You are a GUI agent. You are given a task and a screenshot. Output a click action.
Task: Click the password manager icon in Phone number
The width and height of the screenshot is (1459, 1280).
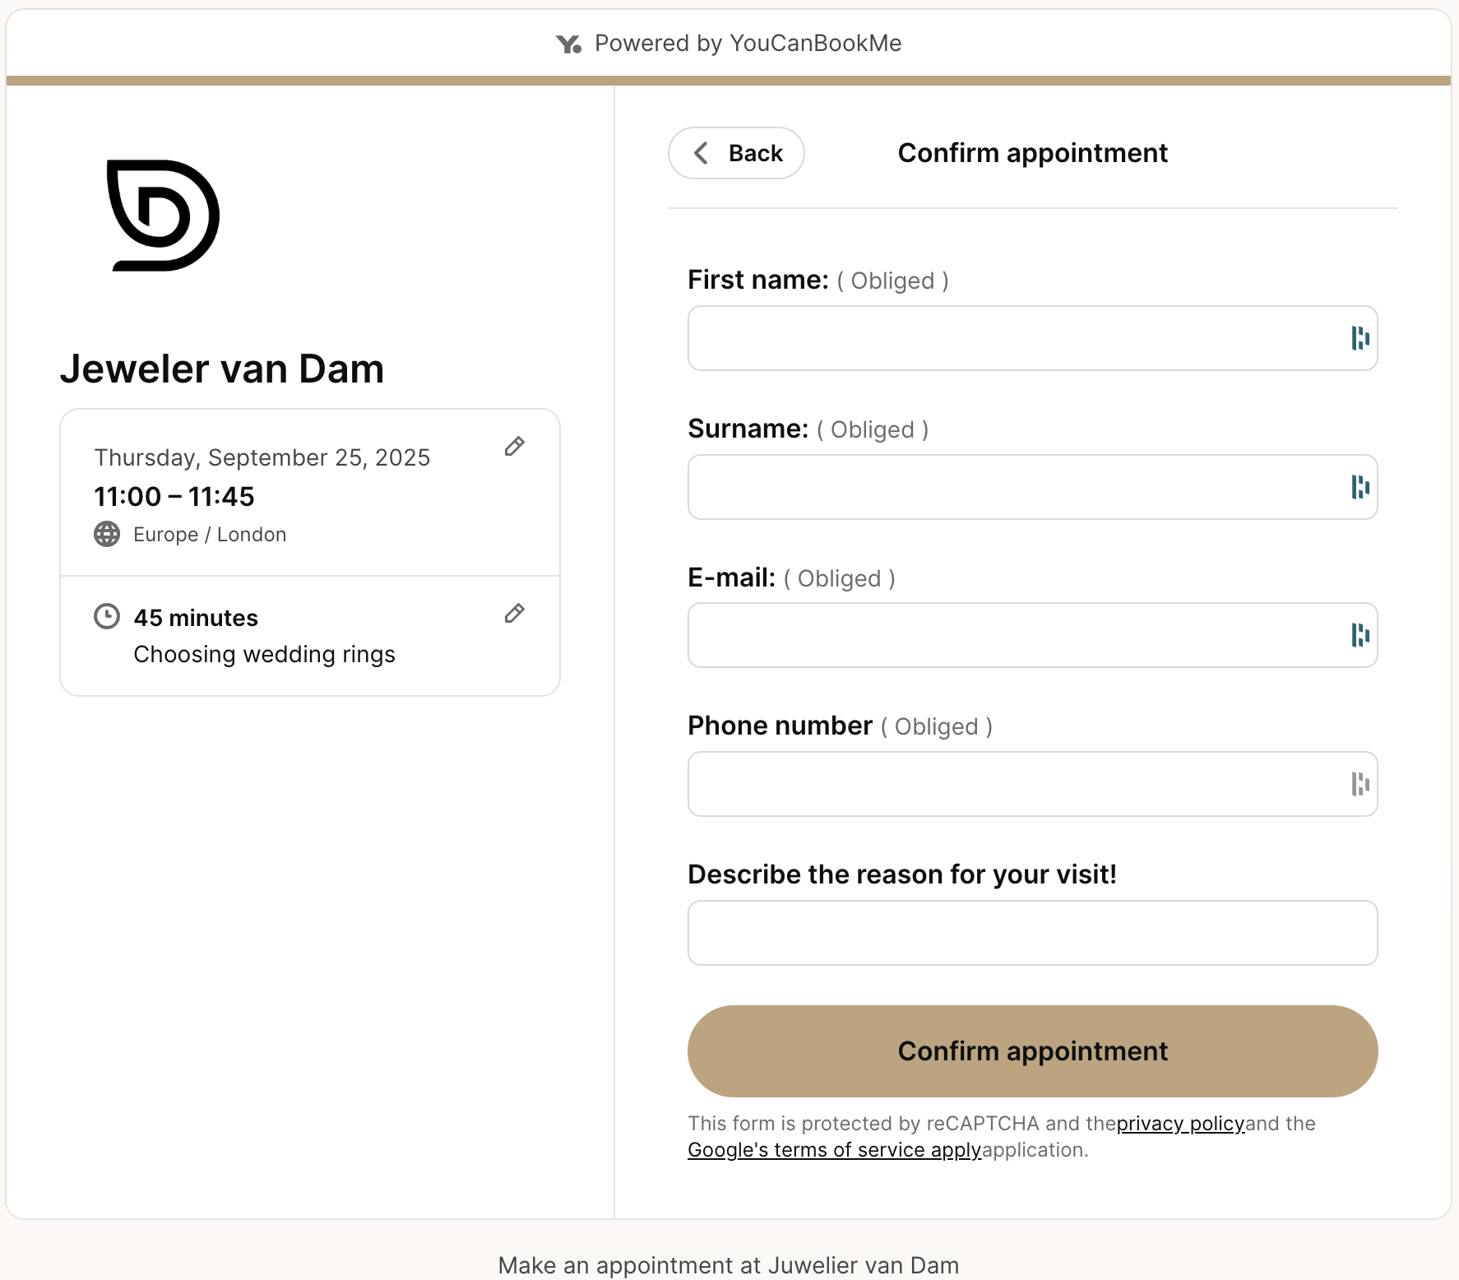point(1359,784)
